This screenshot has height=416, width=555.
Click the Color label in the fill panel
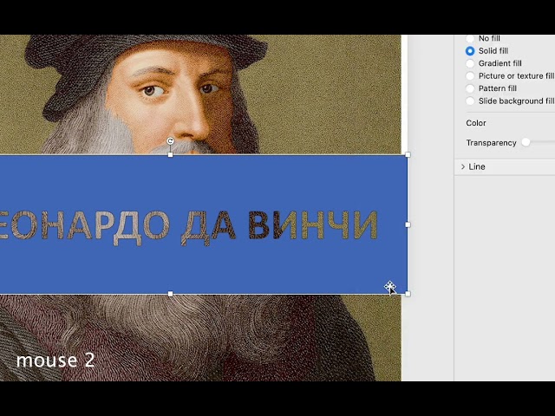click(476, 123)
